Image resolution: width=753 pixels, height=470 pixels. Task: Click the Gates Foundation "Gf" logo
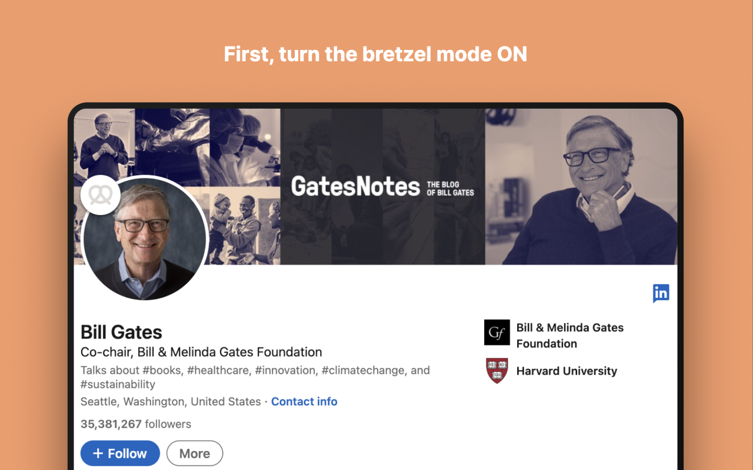coord(497,333)
